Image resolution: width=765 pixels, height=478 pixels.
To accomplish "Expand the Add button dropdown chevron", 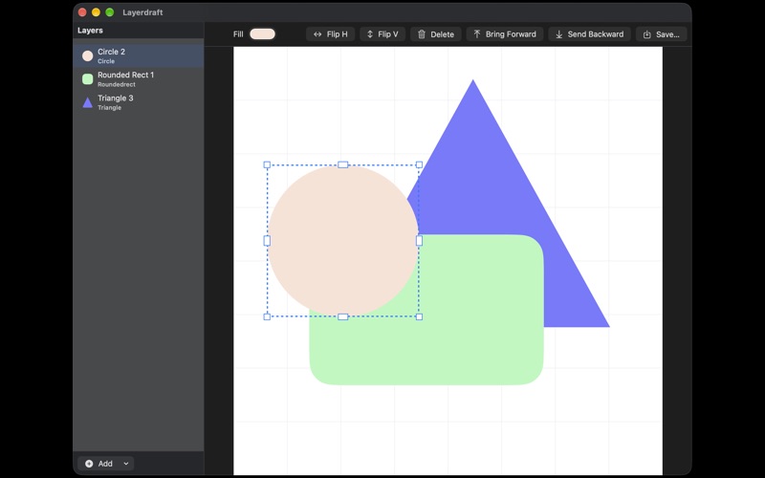I will (126, 464).
